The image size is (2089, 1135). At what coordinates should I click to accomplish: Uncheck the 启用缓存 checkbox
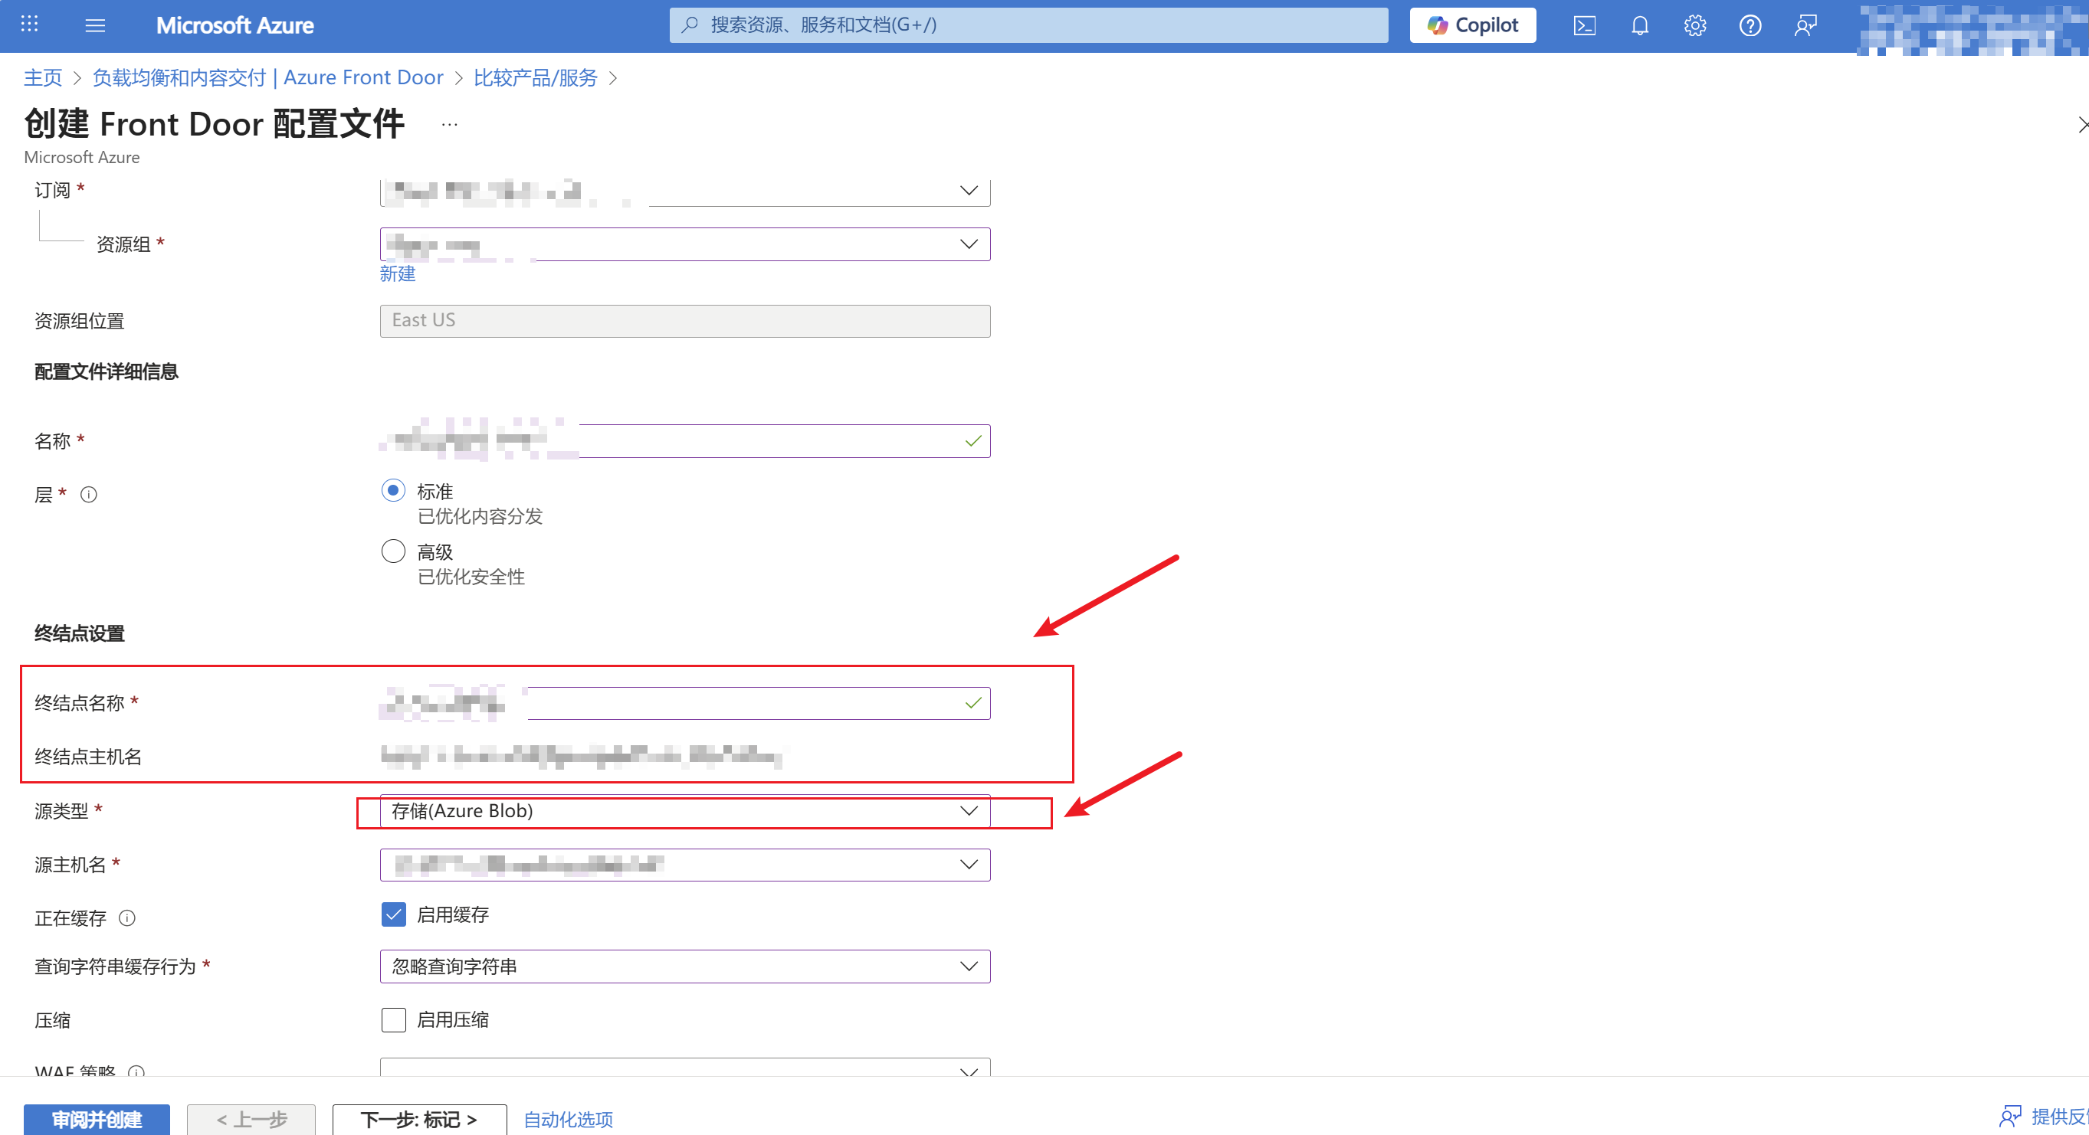pos(393,914)
